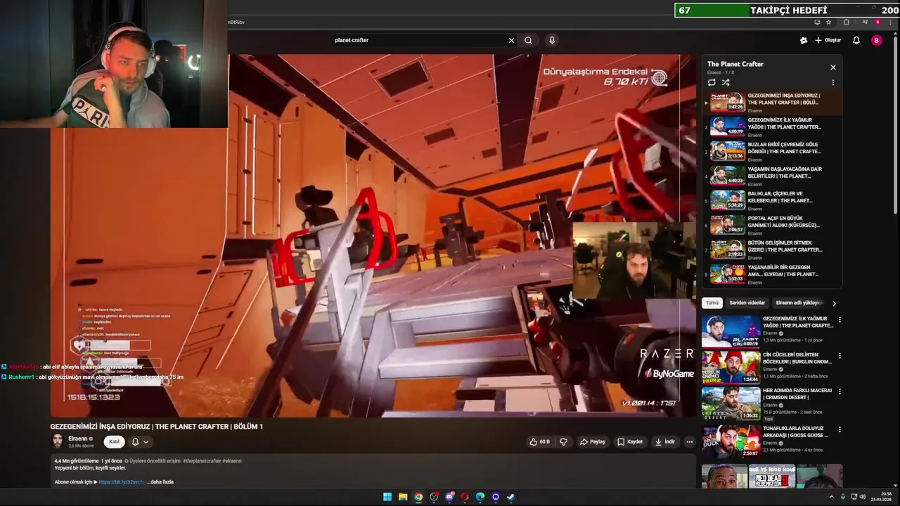The image size is (900, 506).
Task: Play playlist video 'GEZEGENİMİZE İLK YAĞMUR YAĞDI'
Action: [x=773, y=127]
